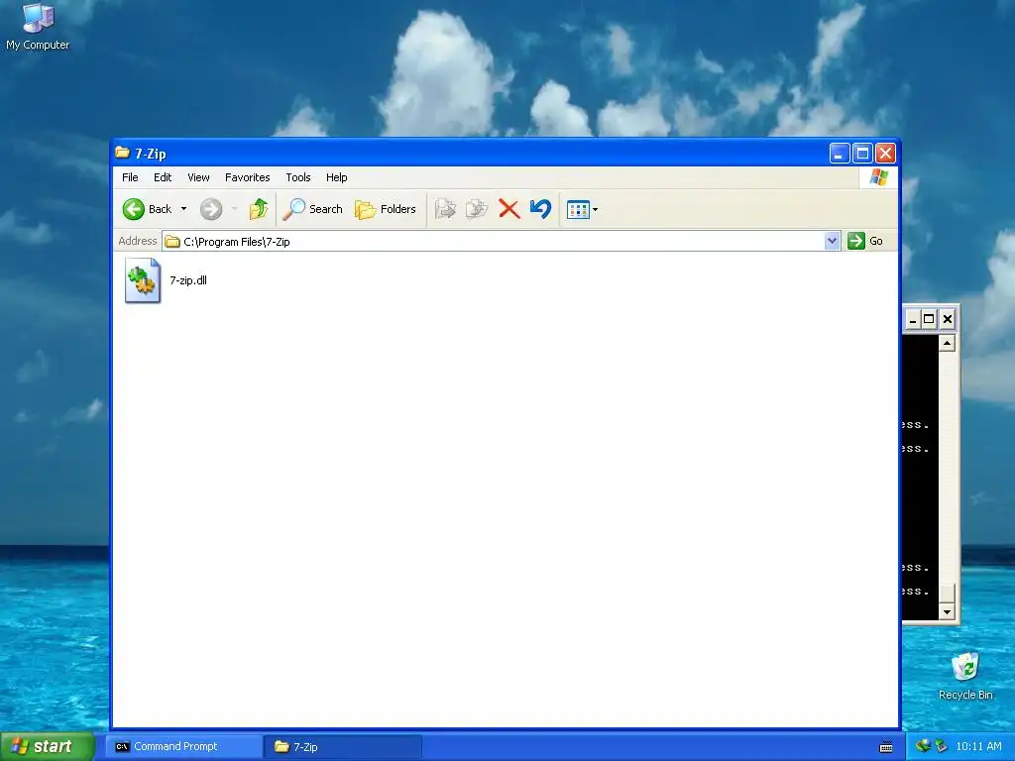Close the Command Prompt window

[947, 319]
